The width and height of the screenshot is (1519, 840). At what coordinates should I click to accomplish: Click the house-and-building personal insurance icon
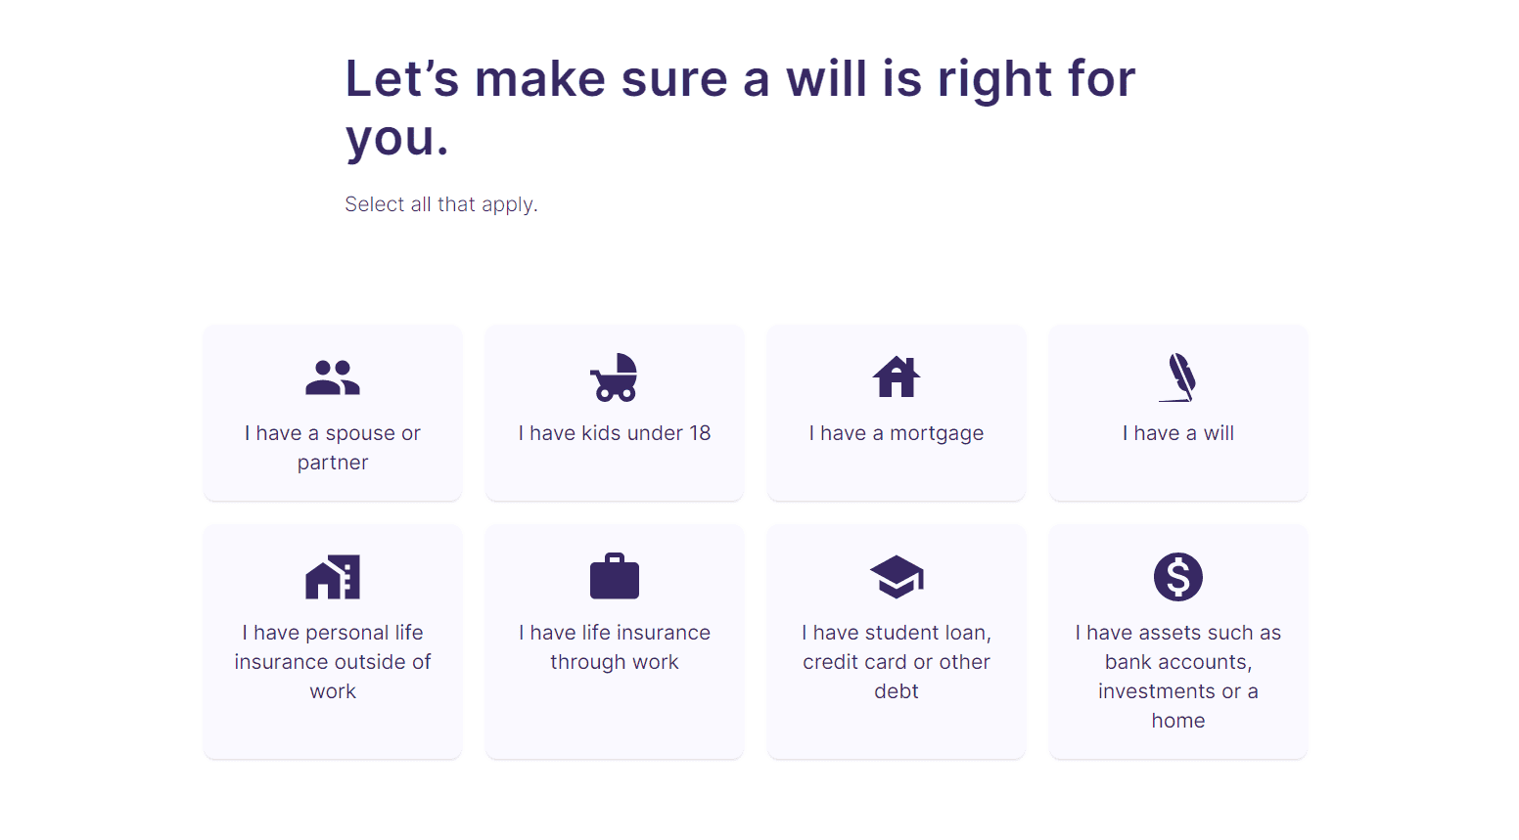click(333, 577)
